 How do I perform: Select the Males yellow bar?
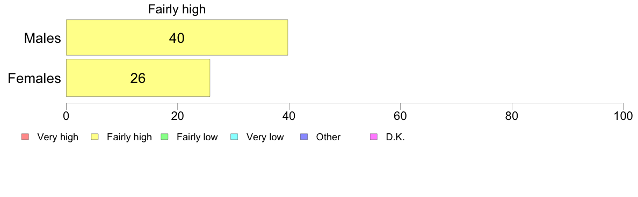click(x=177, y=37)
